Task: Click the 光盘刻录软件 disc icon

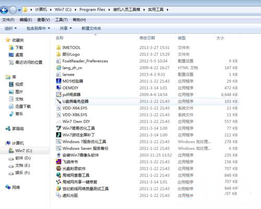Action: pyautogui.click(x=58, y=168)
